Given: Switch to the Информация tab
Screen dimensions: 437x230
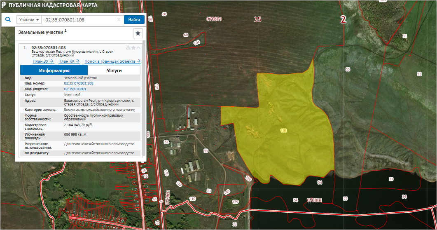Looking at the screenshot, I should [54, 70].
